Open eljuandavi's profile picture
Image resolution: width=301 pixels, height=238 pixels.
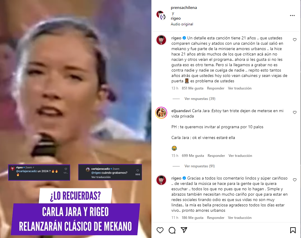[161, 113]
